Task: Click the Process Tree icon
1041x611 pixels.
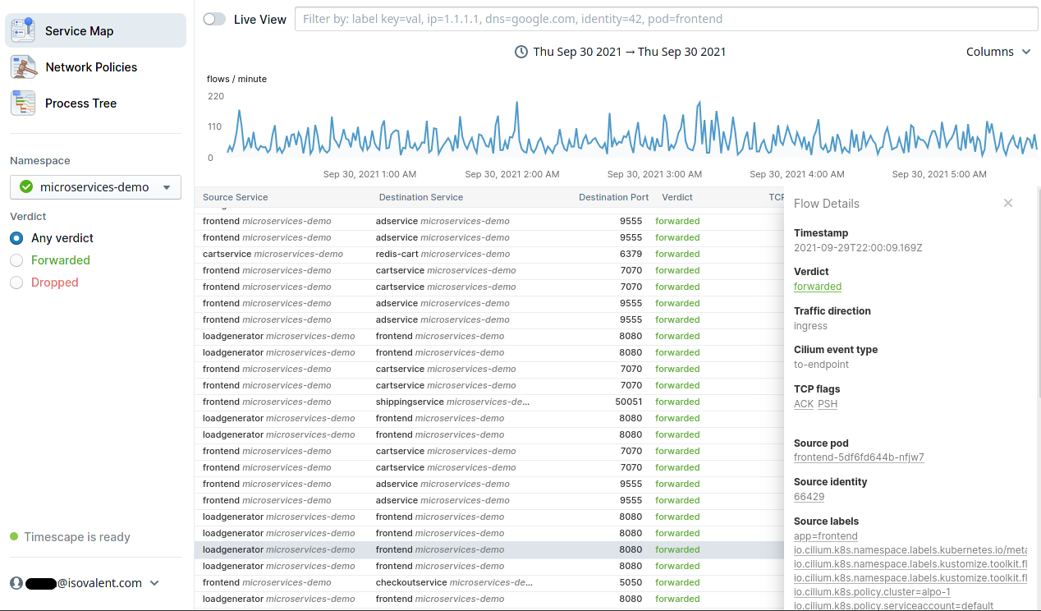Action: 23,103
